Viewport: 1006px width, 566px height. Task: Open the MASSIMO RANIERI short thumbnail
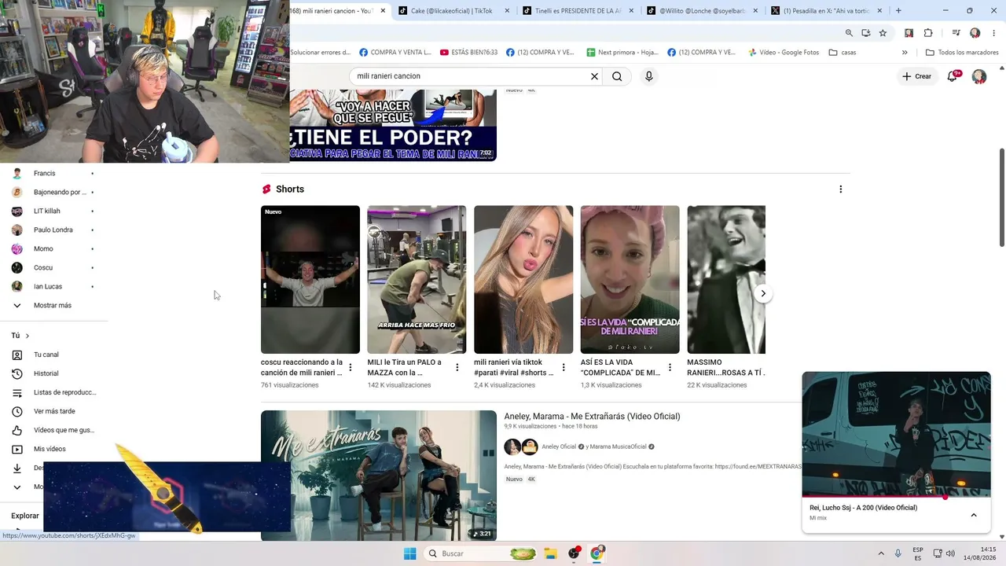(726, 280)
